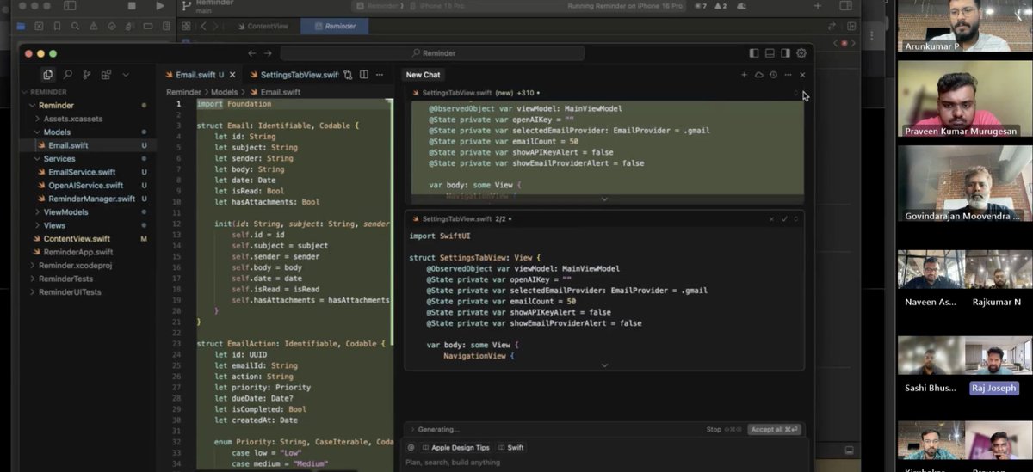Add context with the @ icon

[411, 448]
